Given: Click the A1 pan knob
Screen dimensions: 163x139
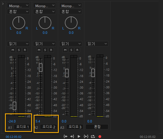Looking at the screenshot, I should pyautogui.click(x=19, y=23).
